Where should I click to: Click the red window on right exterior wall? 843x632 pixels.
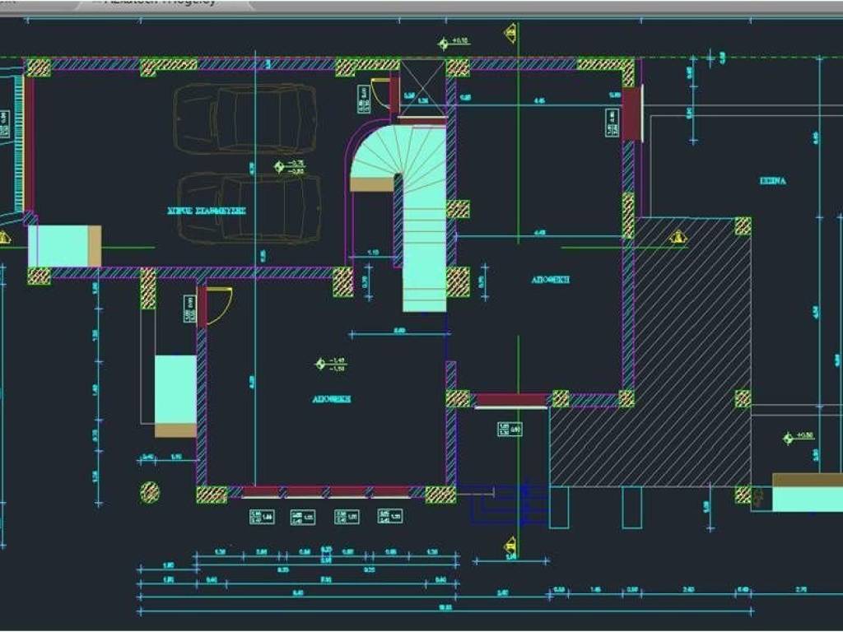(x=631, y=114)
